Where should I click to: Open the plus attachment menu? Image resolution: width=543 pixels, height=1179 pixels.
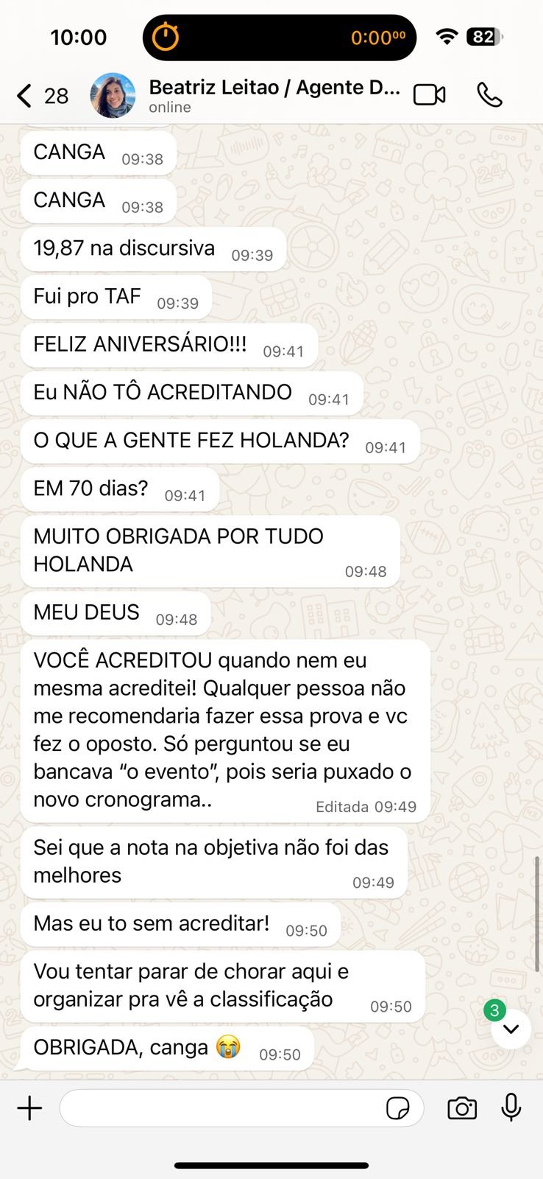point(30,1108)
